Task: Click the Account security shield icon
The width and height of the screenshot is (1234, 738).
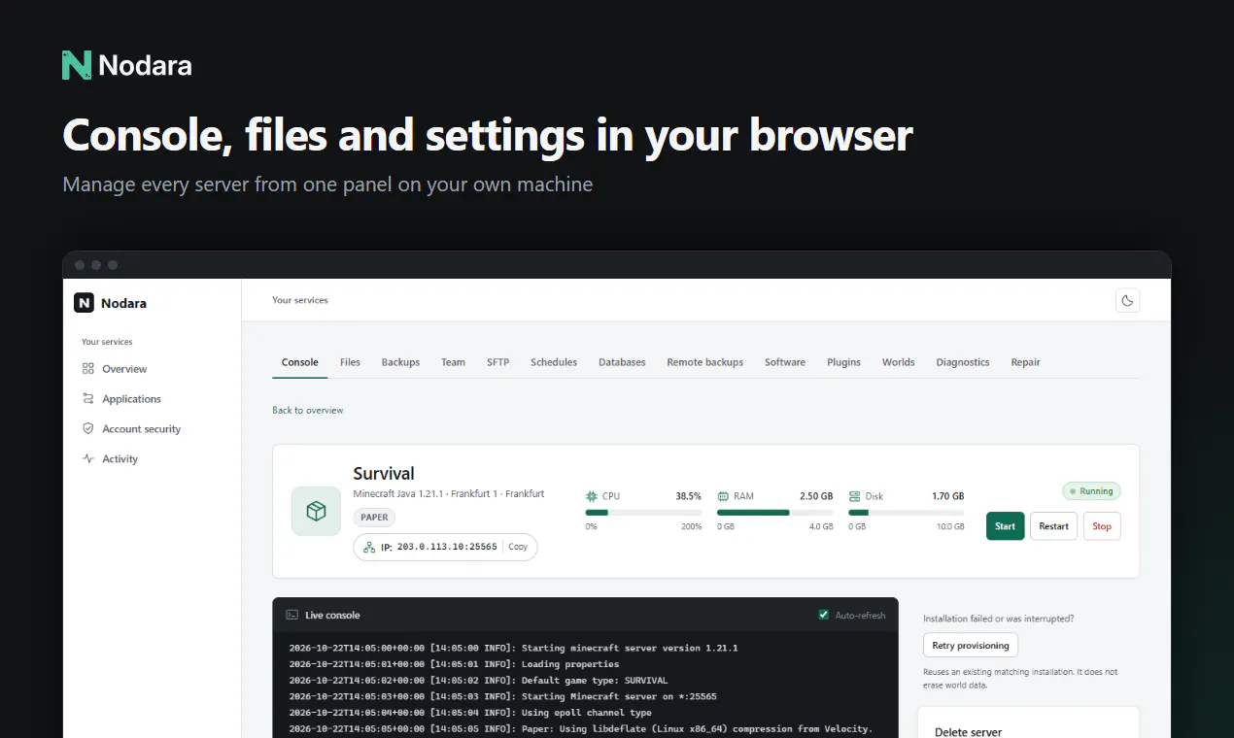Action: tap(88, 429)
